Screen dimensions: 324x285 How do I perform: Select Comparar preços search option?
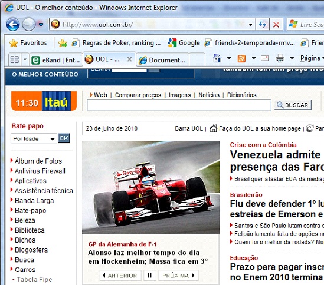(x=138, y=95)
